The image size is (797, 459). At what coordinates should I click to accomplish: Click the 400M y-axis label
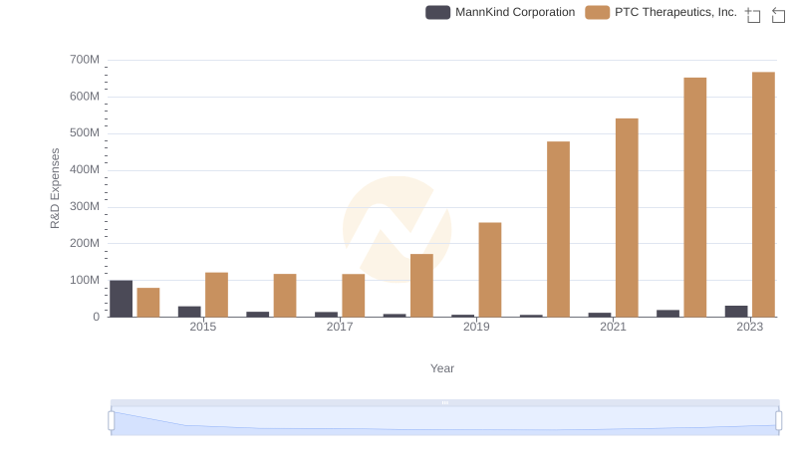click(x=85, y=170)
